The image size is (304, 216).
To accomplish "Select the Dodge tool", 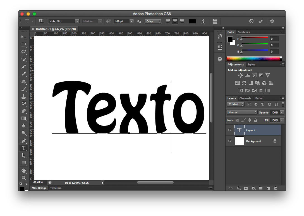I will [24, 133].
